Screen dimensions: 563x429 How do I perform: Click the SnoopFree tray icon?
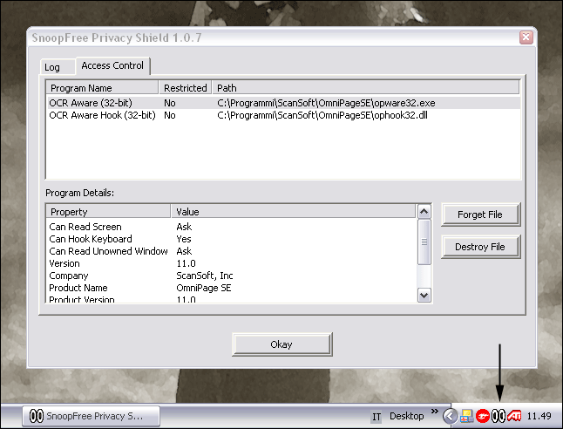point(499,416)
